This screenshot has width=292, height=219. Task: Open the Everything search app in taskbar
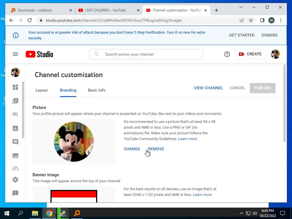(x=77, y=213)
